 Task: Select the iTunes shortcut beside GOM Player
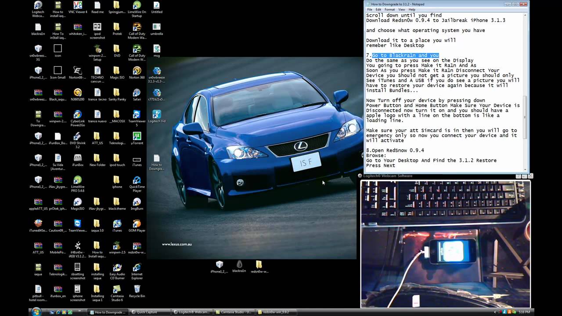tap(117, 226)
